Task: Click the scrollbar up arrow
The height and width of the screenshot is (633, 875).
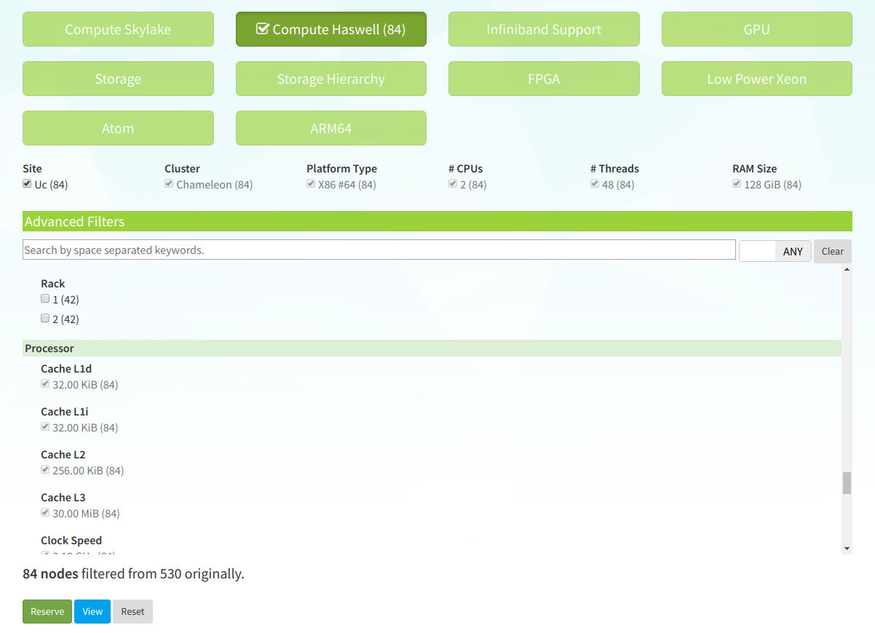Action: pyautogui.click(x=847, y=270)
